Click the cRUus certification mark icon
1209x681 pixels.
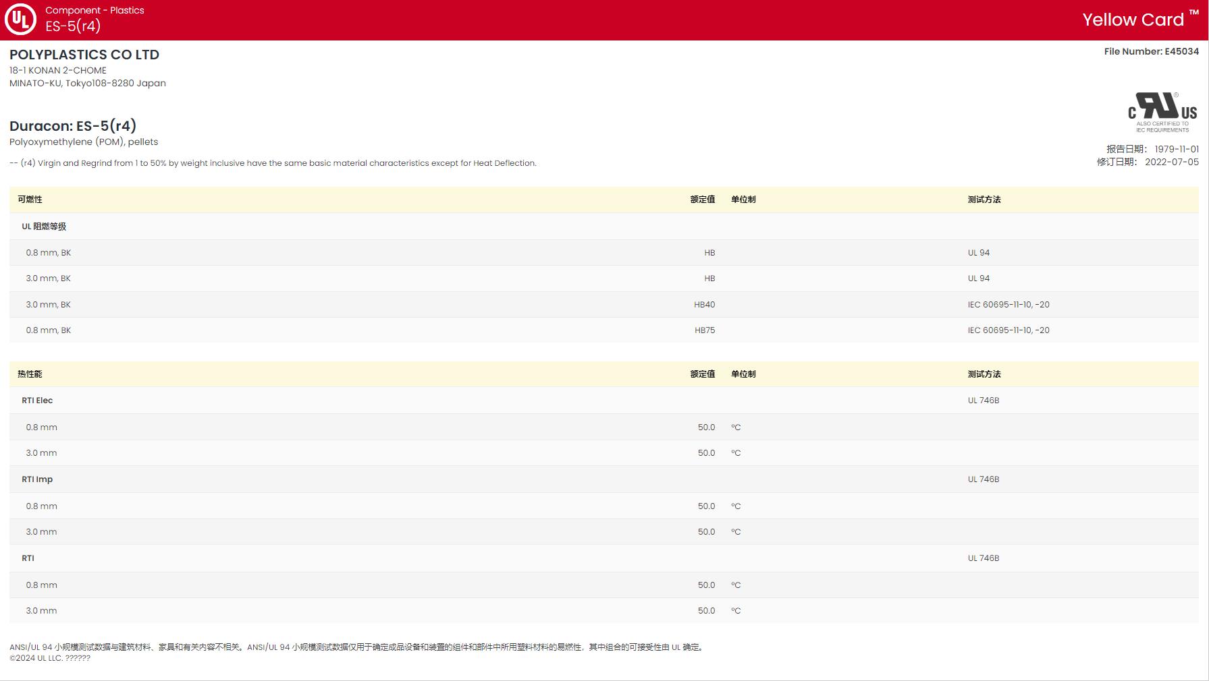pos(1162,112)
